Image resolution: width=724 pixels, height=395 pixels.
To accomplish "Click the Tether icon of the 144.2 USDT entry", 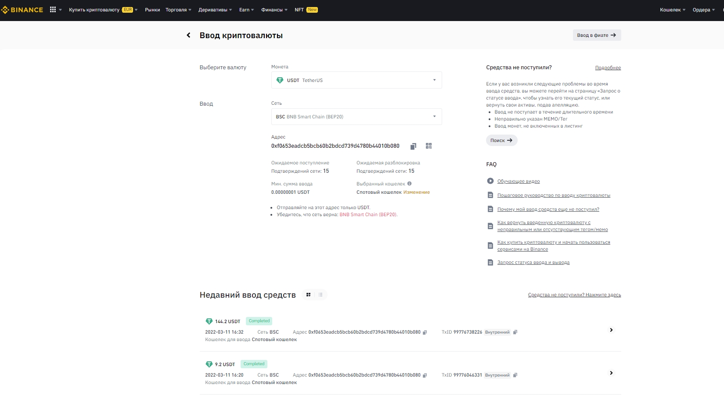I will (x=209, y=321).
